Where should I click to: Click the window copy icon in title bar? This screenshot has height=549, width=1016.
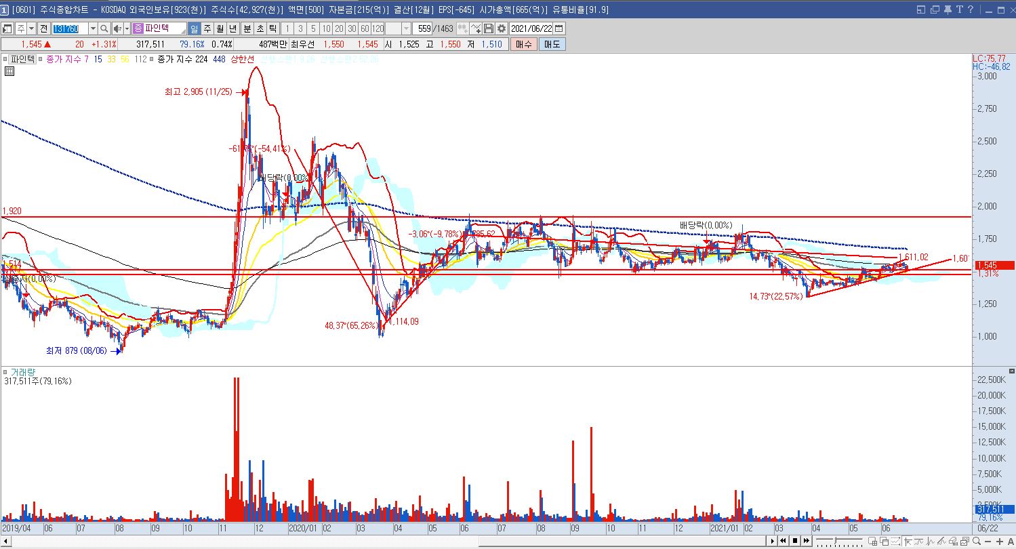click(935, 9)
